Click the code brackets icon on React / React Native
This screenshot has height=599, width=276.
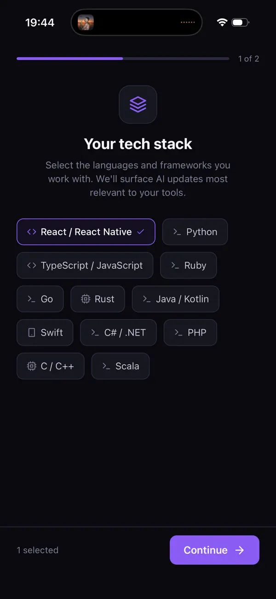[x=31, y=232]
